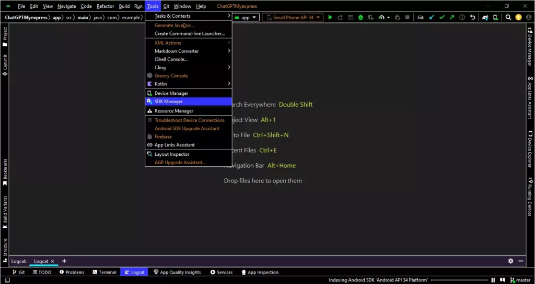Open the master Git branch widget
This screenshot has width=535, height=284.
[520, 280]
